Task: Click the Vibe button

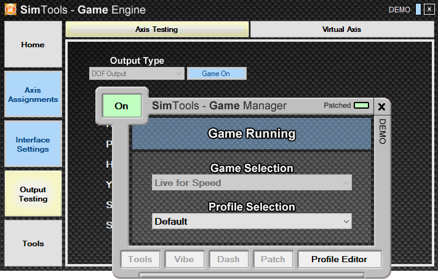Action: pos(185,259)
